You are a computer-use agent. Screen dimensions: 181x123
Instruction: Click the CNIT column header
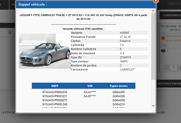pyautogui.click(x=55, y=86)
